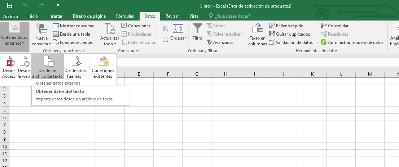Switch to the Inicio tab
This screenshot has height=167, width=399.
32,16
